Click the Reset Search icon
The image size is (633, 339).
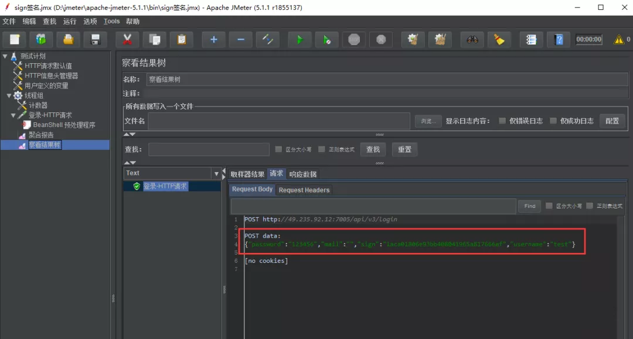tap(499, 39)
